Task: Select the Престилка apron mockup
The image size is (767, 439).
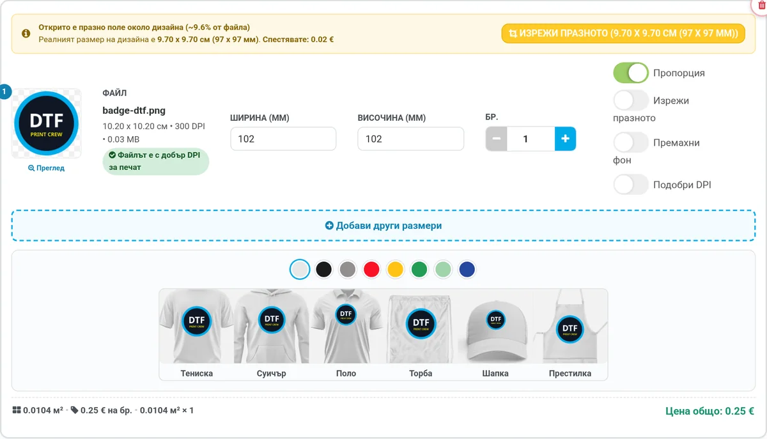Action: [x=570, y=334]
